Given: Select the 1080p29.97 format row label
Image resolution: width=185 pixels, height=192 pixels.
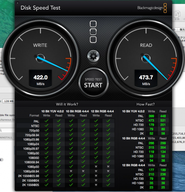Looking at the screenshot, I should (x=31, y=149).
